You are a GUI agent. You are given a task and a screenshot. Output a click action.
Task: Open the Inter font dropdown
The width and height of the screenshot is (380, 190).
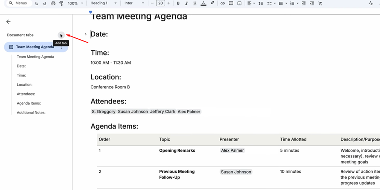point(134,3)
